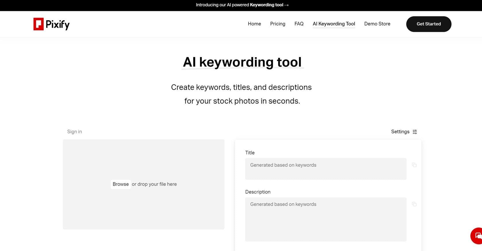Focus the Description text area
Image resolution: width=482 pixels, height=251 pixels.
326,219
